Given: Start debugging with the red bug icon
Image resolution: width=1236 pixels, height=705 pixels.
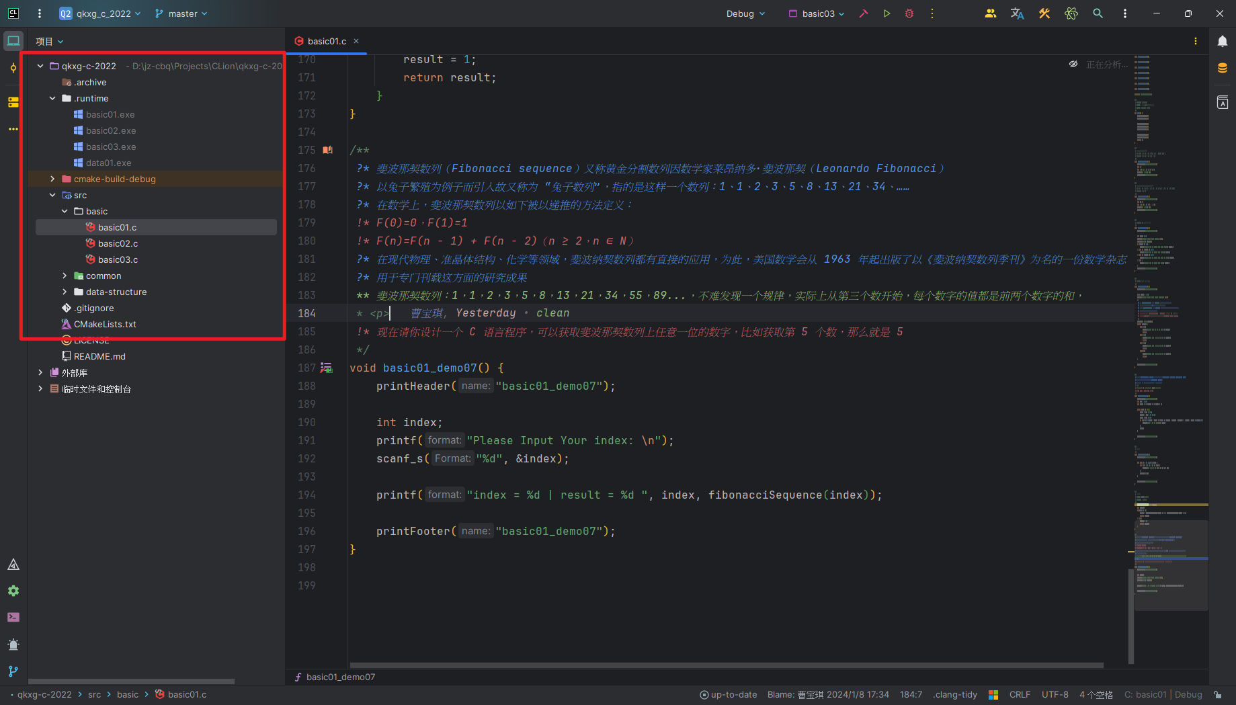Looking at the screenshot, I should pyautogui.click(x=909, y=13).
